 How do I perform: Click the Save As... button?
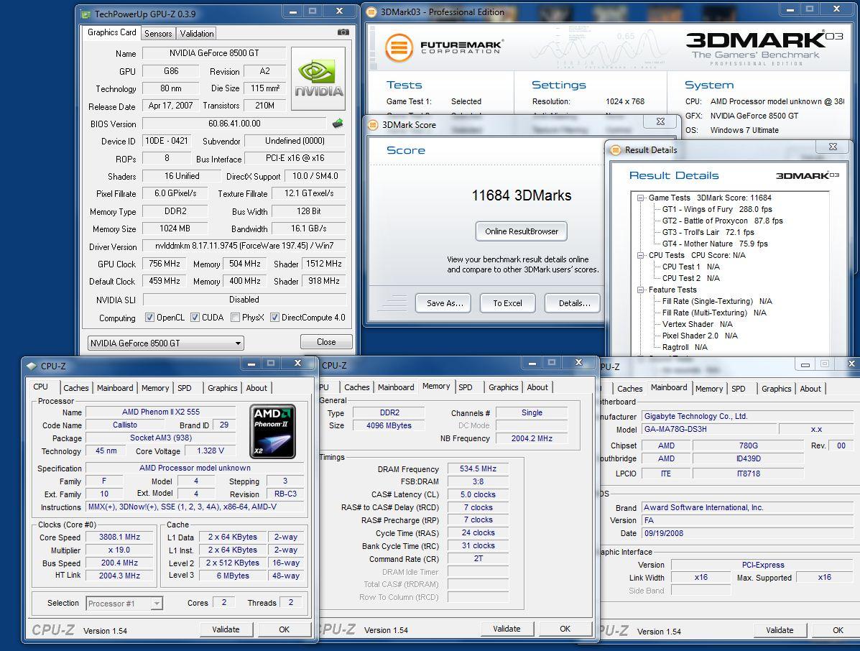[445, 303]
